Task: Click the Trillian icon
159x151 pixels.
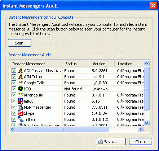Action: 21,119
